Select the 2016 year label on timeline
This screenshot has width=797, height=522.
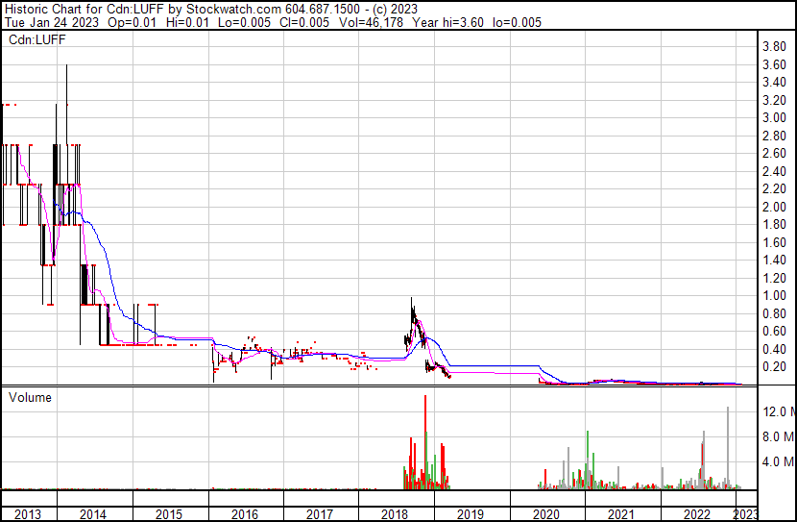(245, 514)
